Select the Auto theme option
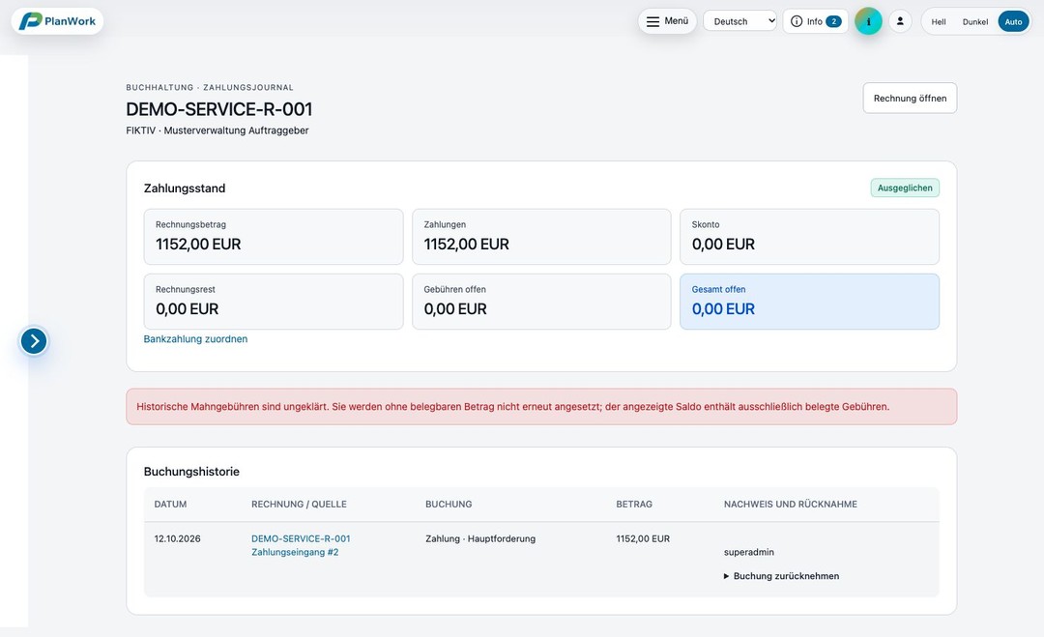Screen dimensions: 1044x637 point(1013,22)
